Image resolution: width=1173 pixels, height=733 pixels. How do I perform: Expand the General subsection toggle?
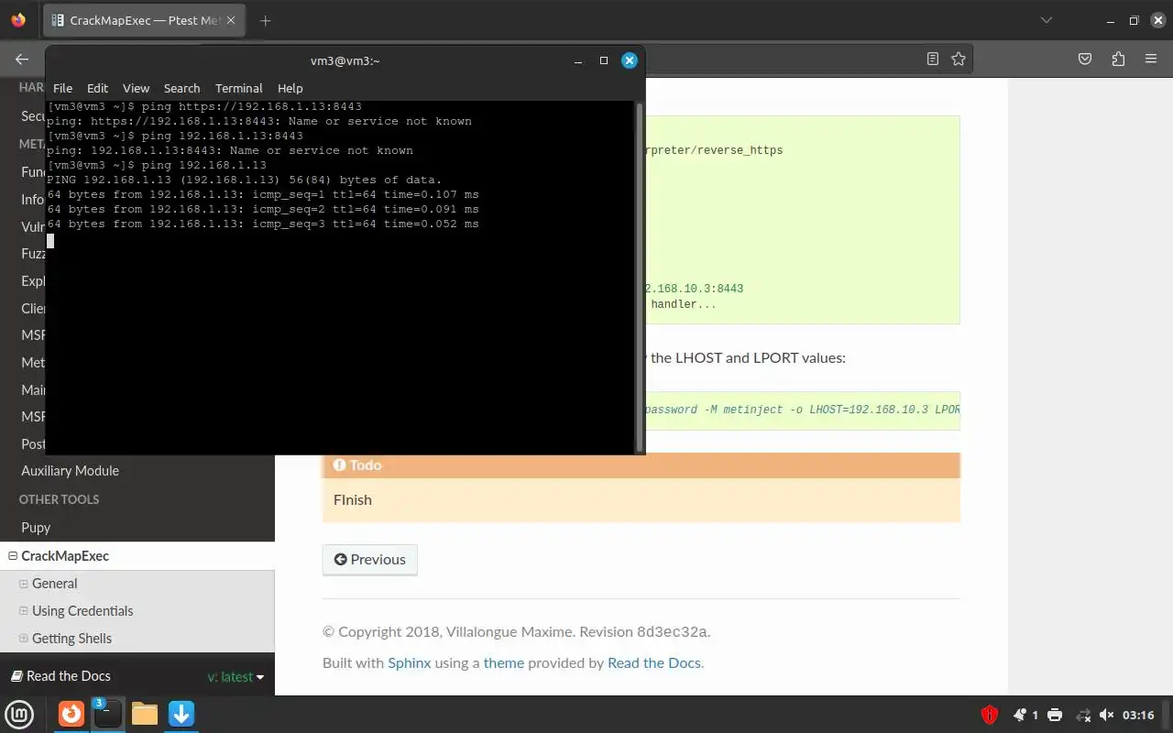pos(24,584)
